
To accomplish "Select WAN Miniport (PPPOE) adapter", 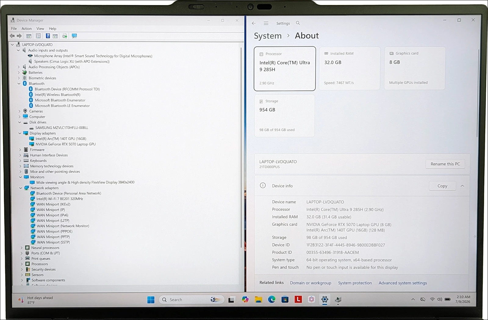I will pos(55,231).
